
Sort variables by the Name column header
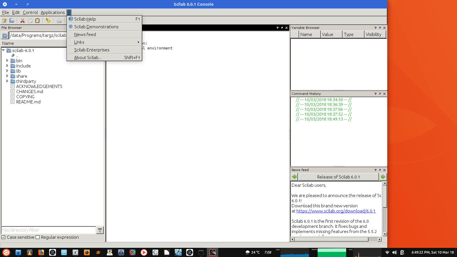(309, 35)
